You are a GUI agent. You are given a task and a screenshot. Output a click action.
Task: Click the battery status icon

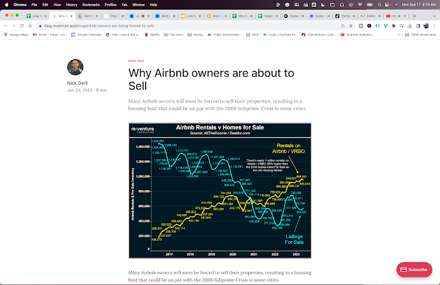click(x=370, y=5)
